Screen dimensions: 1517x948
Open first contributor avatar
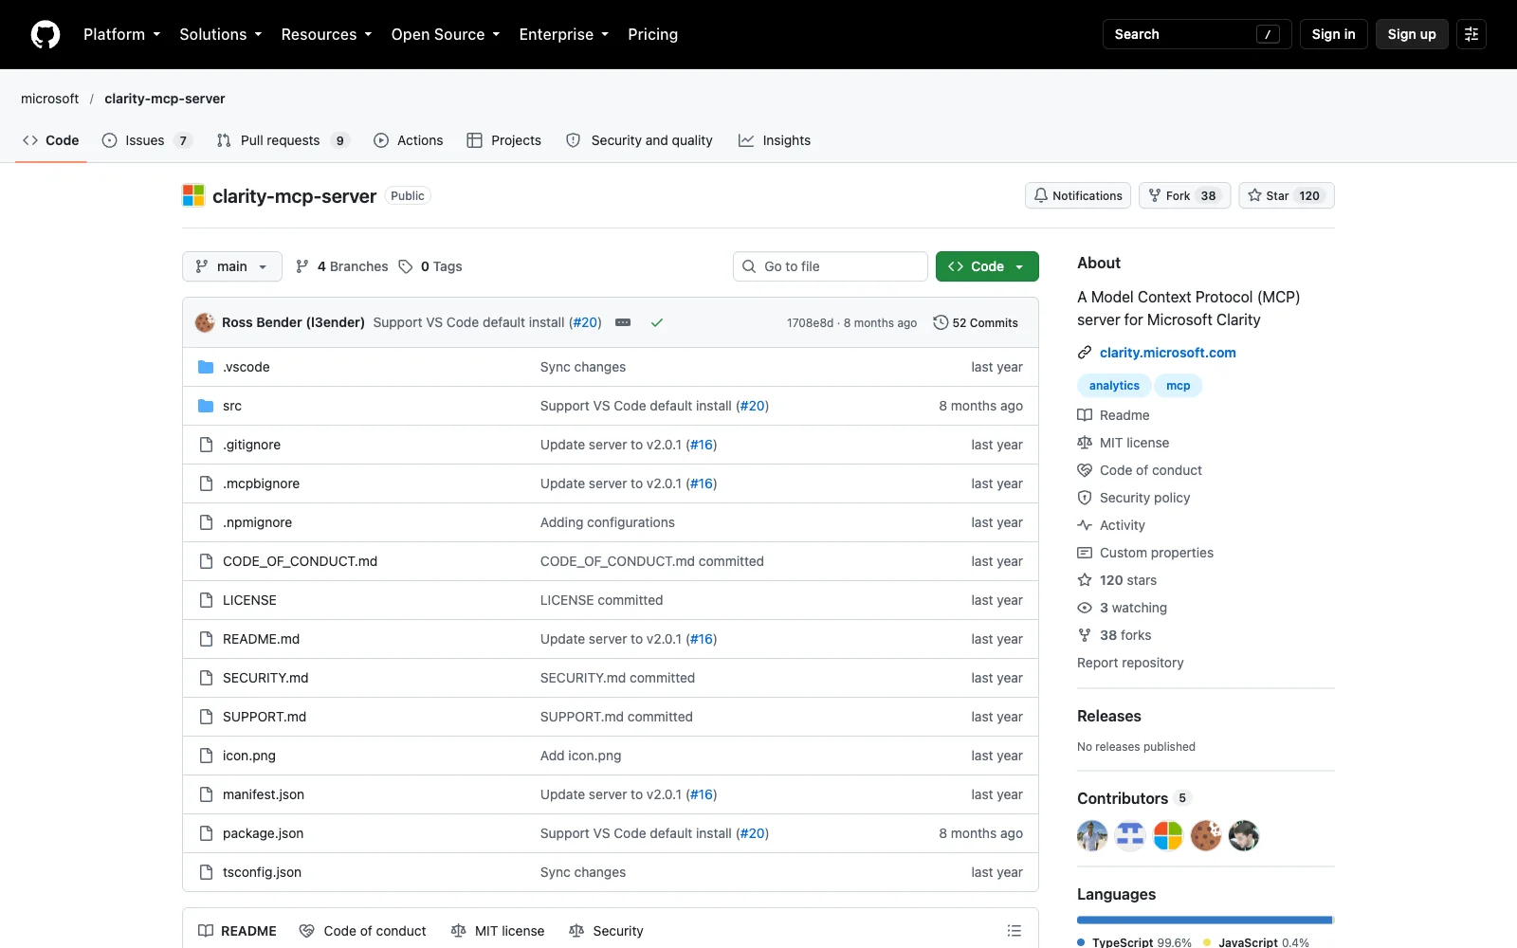pyautogui.click(x=1092, y=835)
